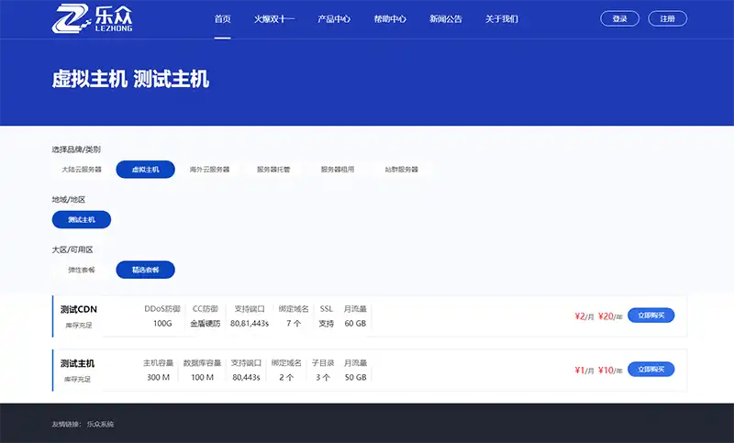Open the 产品中心 menu

pyautogui.click(x=335, y=18)
